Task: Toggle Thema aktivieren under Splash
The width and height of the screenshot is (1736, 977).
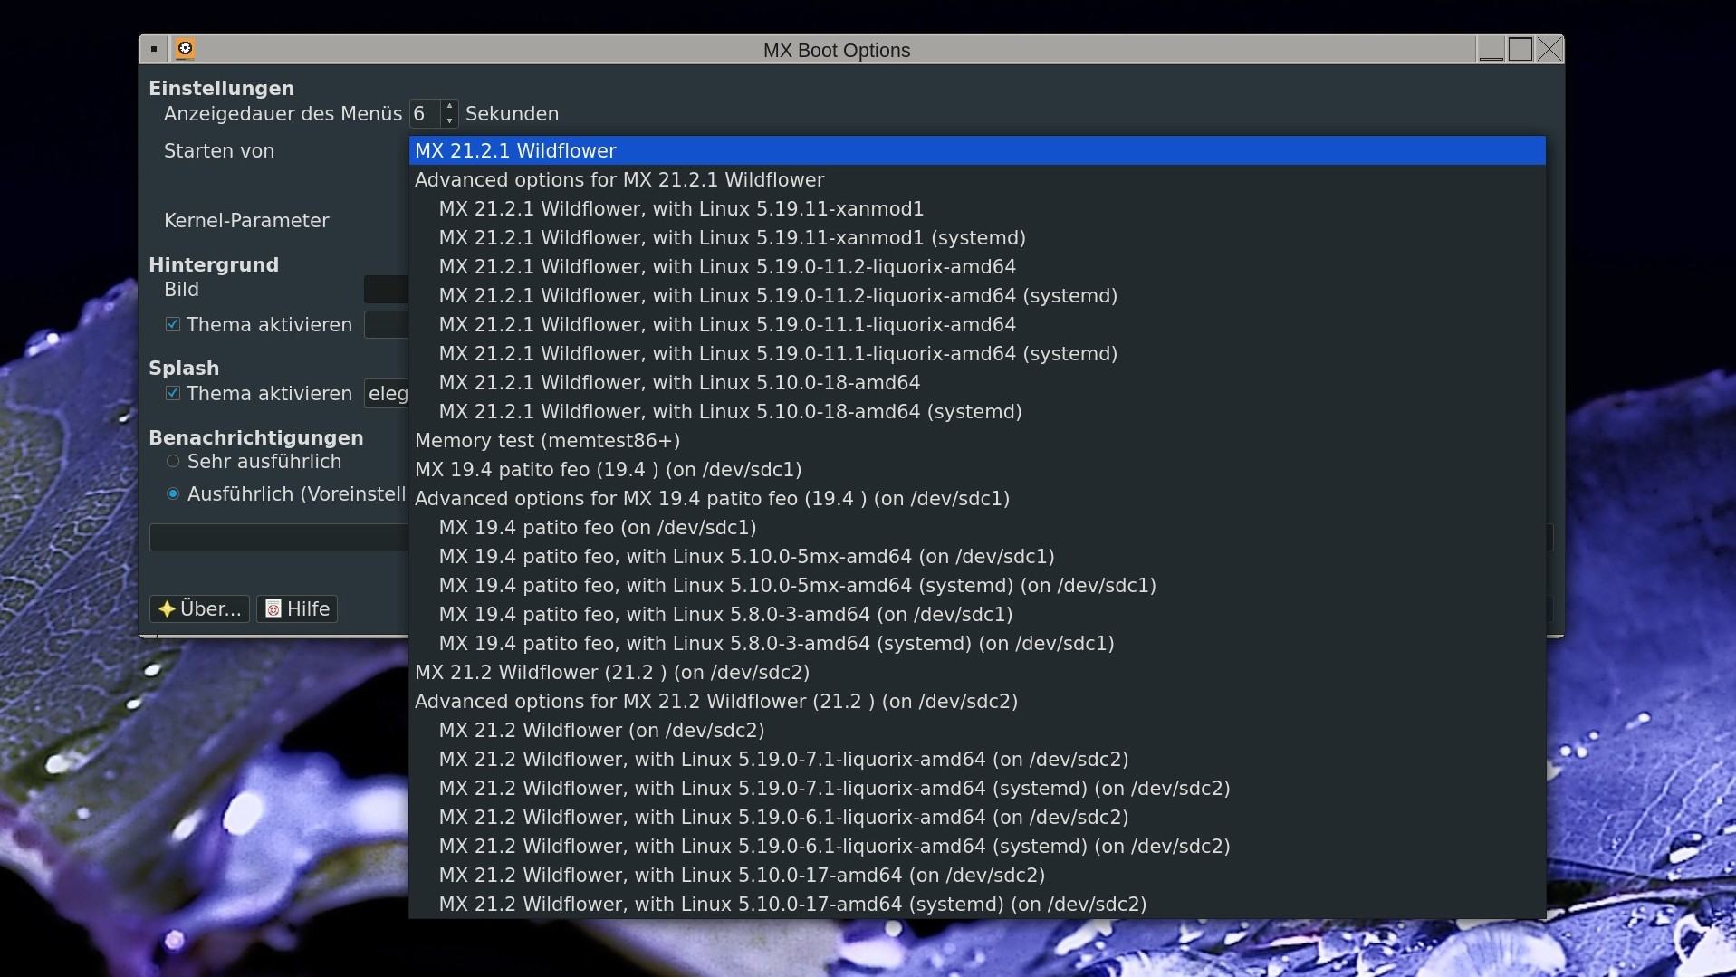Action: pyautogui.click(x=173, y=394)
